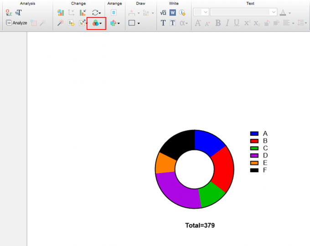Toggle Bold formatting
This screenshot has height=246, width=310.
(218, 23)
